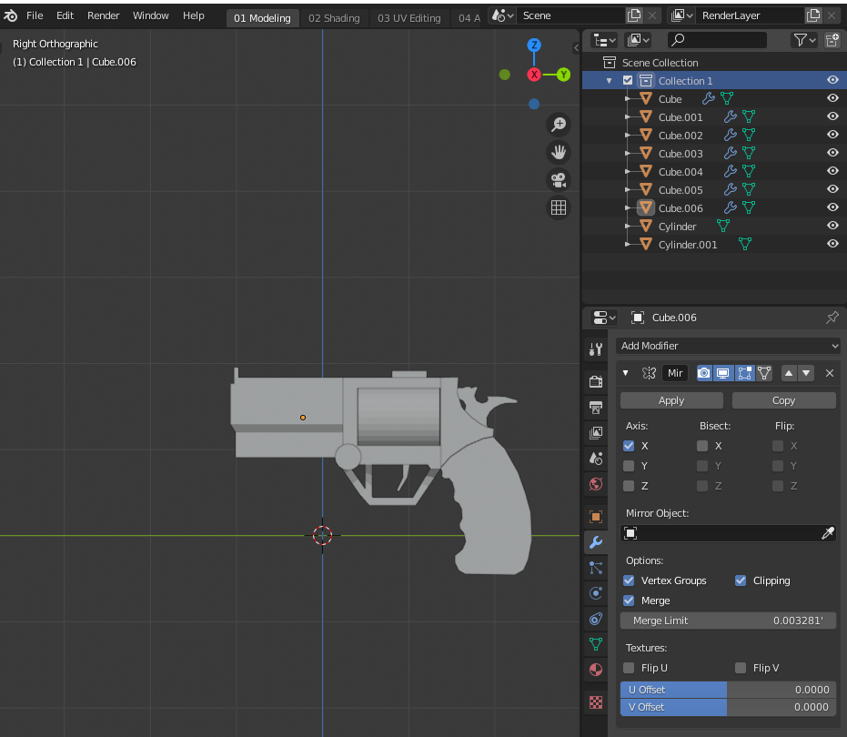847x737 pixels.
Task: Toggle camera view in the viewport
Action: [x=559, y=180]
